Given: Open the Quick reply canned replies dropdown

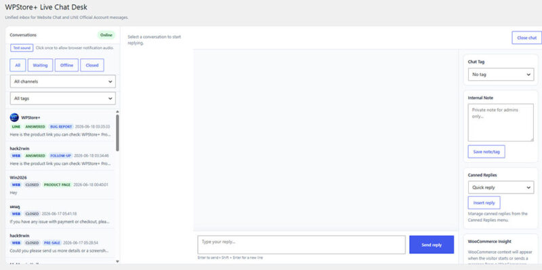Looking at the screenshot, I should coord(501,187).
